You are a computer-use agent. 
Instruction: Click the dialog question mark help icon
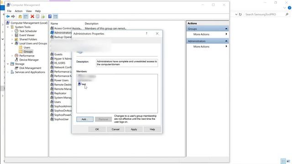(x=146, y=33)
